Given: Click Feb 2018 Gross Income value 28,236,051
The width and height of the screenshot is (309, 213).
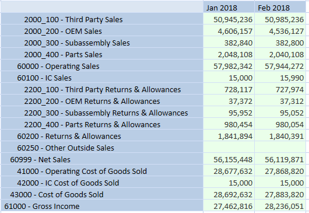Looking at the screenshot, I should [x=284, y=206].
